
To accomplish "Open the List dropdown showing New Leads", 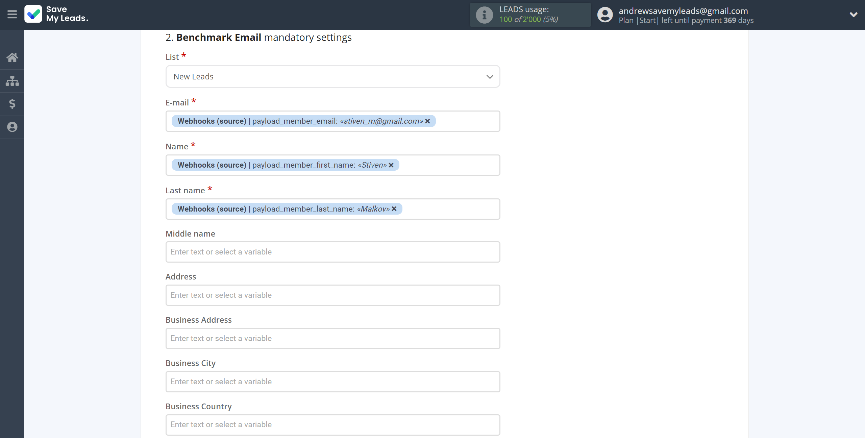I will (333, 77).
